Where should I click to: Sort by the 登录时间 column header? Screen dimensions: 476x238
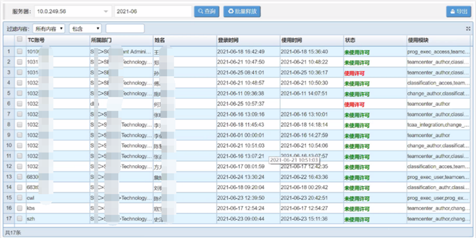pyautogui.click(x=228, y=40)
